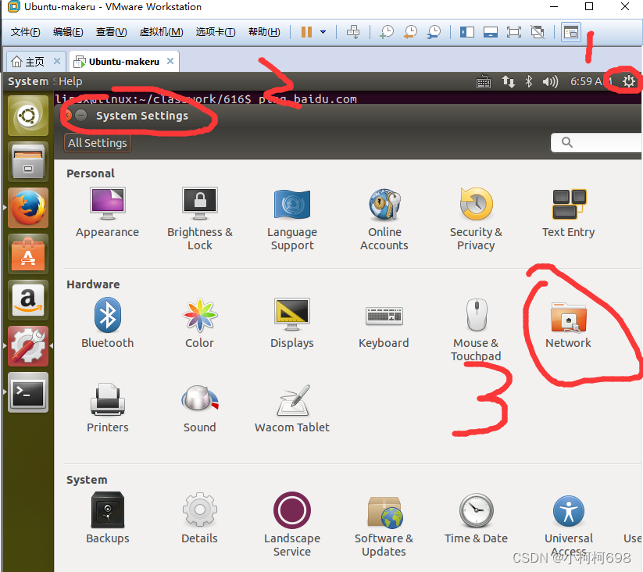The image size is (643, 572).
Task: Close the Ubuntu-makeru tab
Action: coord(170,61)
